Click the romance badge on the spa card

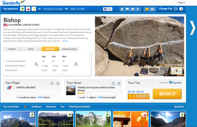pyautogui.click(x=145, y=115)
